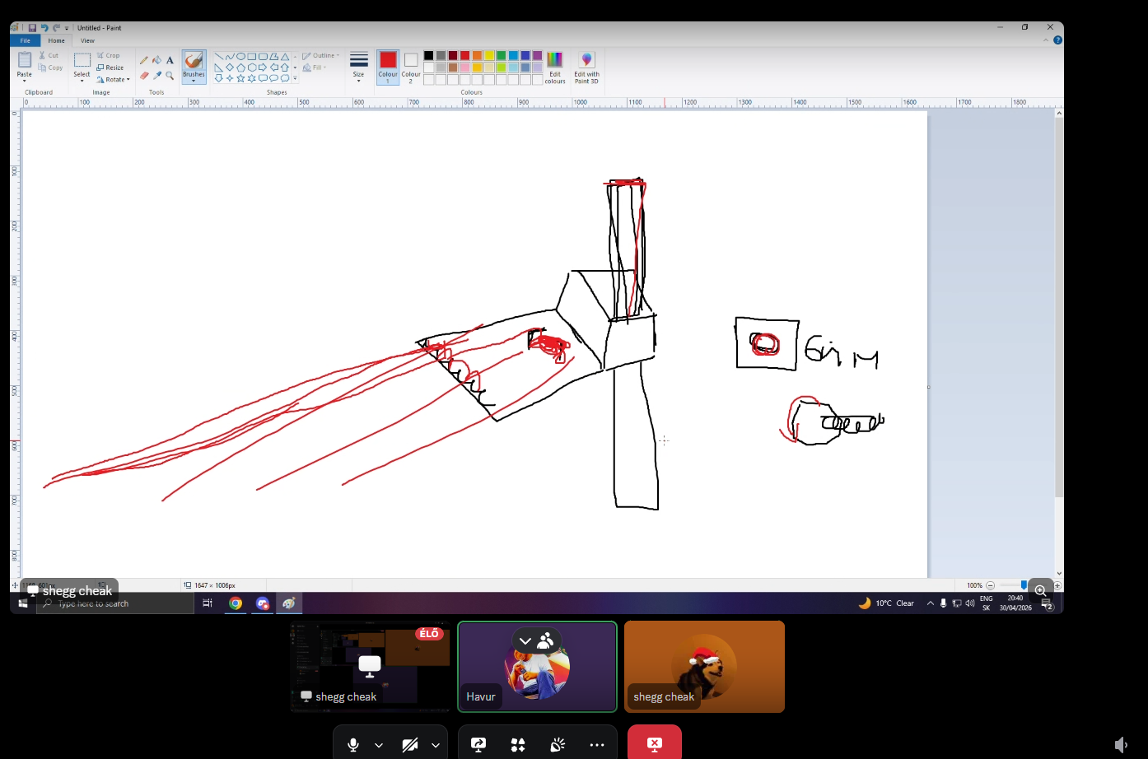Switch to the View ribbon tab
The height and width of the screenshot is (759, 1148).
point(87,40)
